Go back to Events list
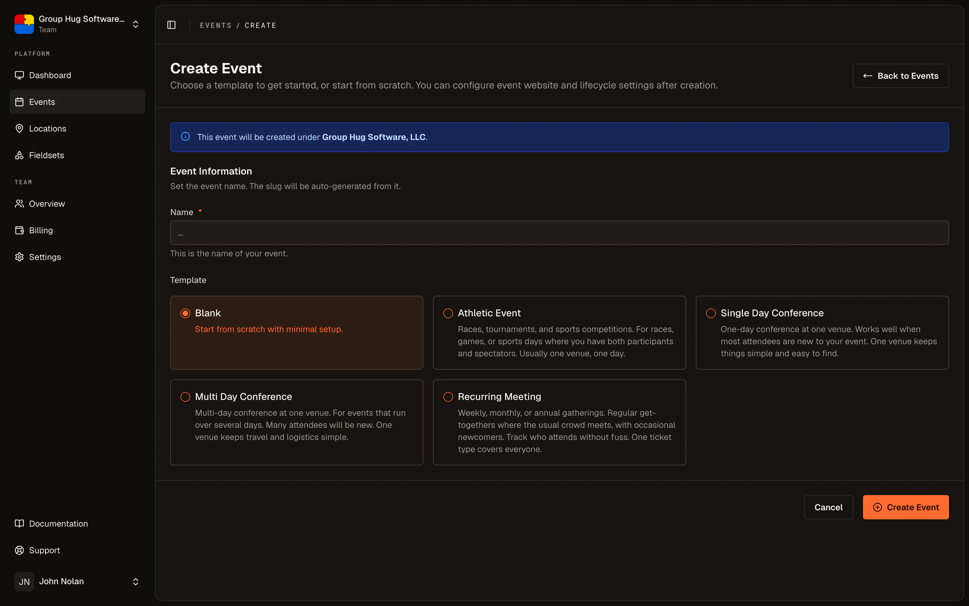969x606 pixels. [x=901, y=76]
